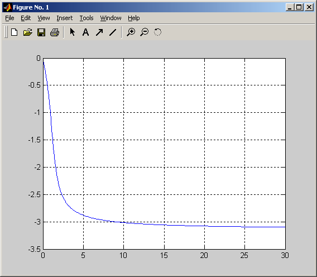
Task: Open the Window menu
Action: 111,18
